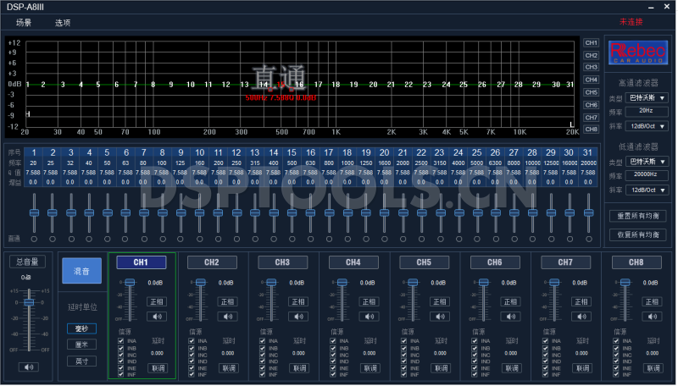Expand the high-pass 12dB/Oct slope dropdown

click(x=647, y=125)
